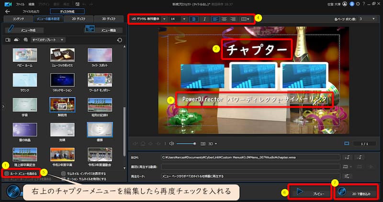Click the cloud download templates icon
Image resolution: width=383 pixels, height=202 pixels.
click(17, 40)
